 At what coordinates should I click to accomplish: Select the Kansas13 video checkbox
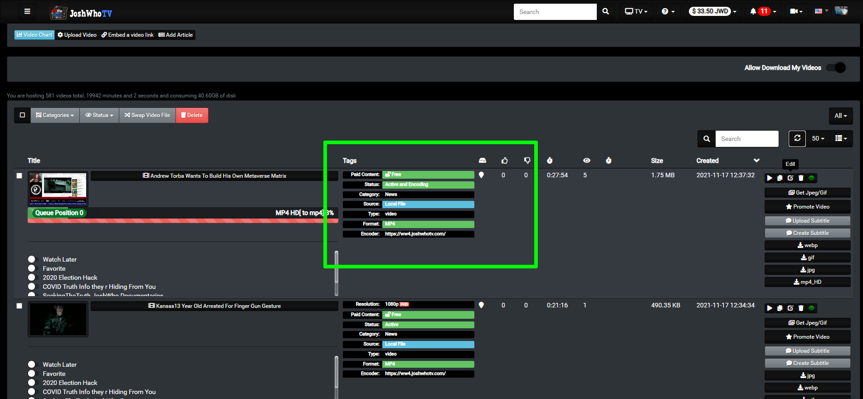click(x=19, y=306)
